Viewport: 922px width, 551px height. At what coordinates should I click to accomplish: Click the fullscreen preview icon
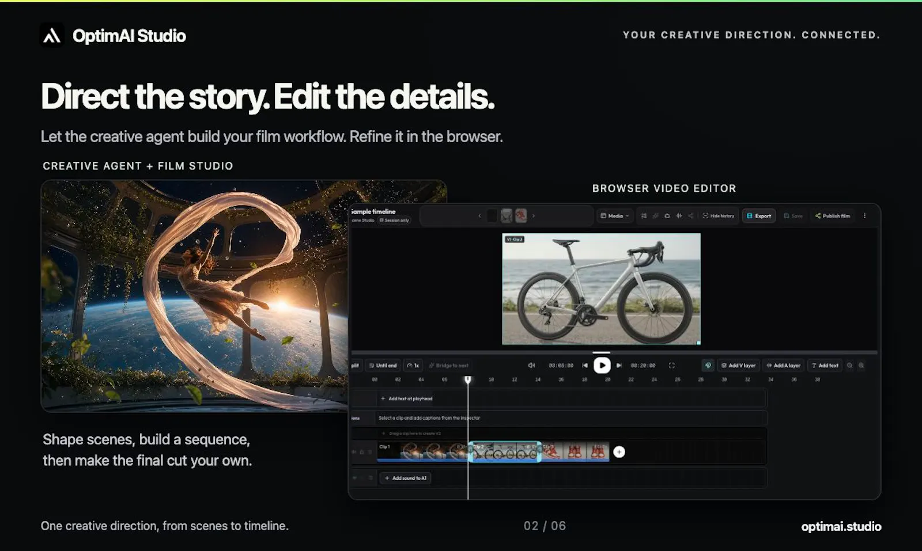click(671, 365)
